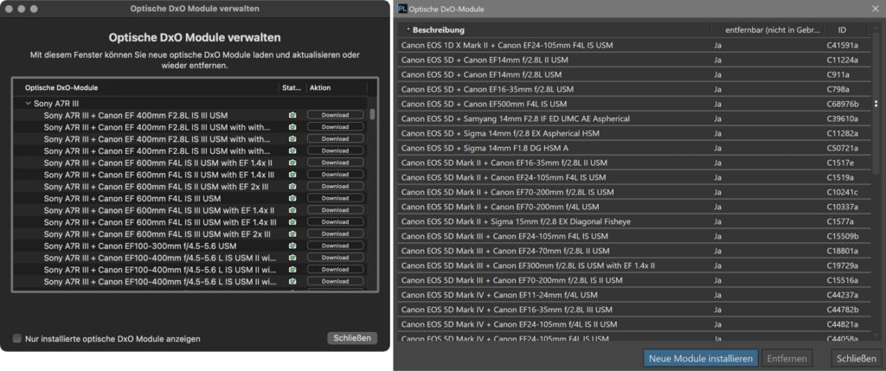The width and height of the screenshot is (886, 371).
Task: Close the Optische DxO-Module window with X
Action: pyautogui.click(x=875, y=9)
